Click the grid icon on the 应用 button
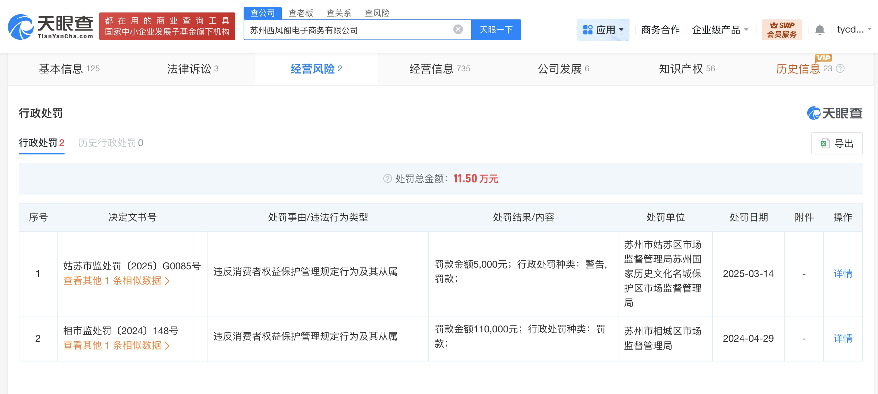This screenshot has width=878, height=394. 588,29
